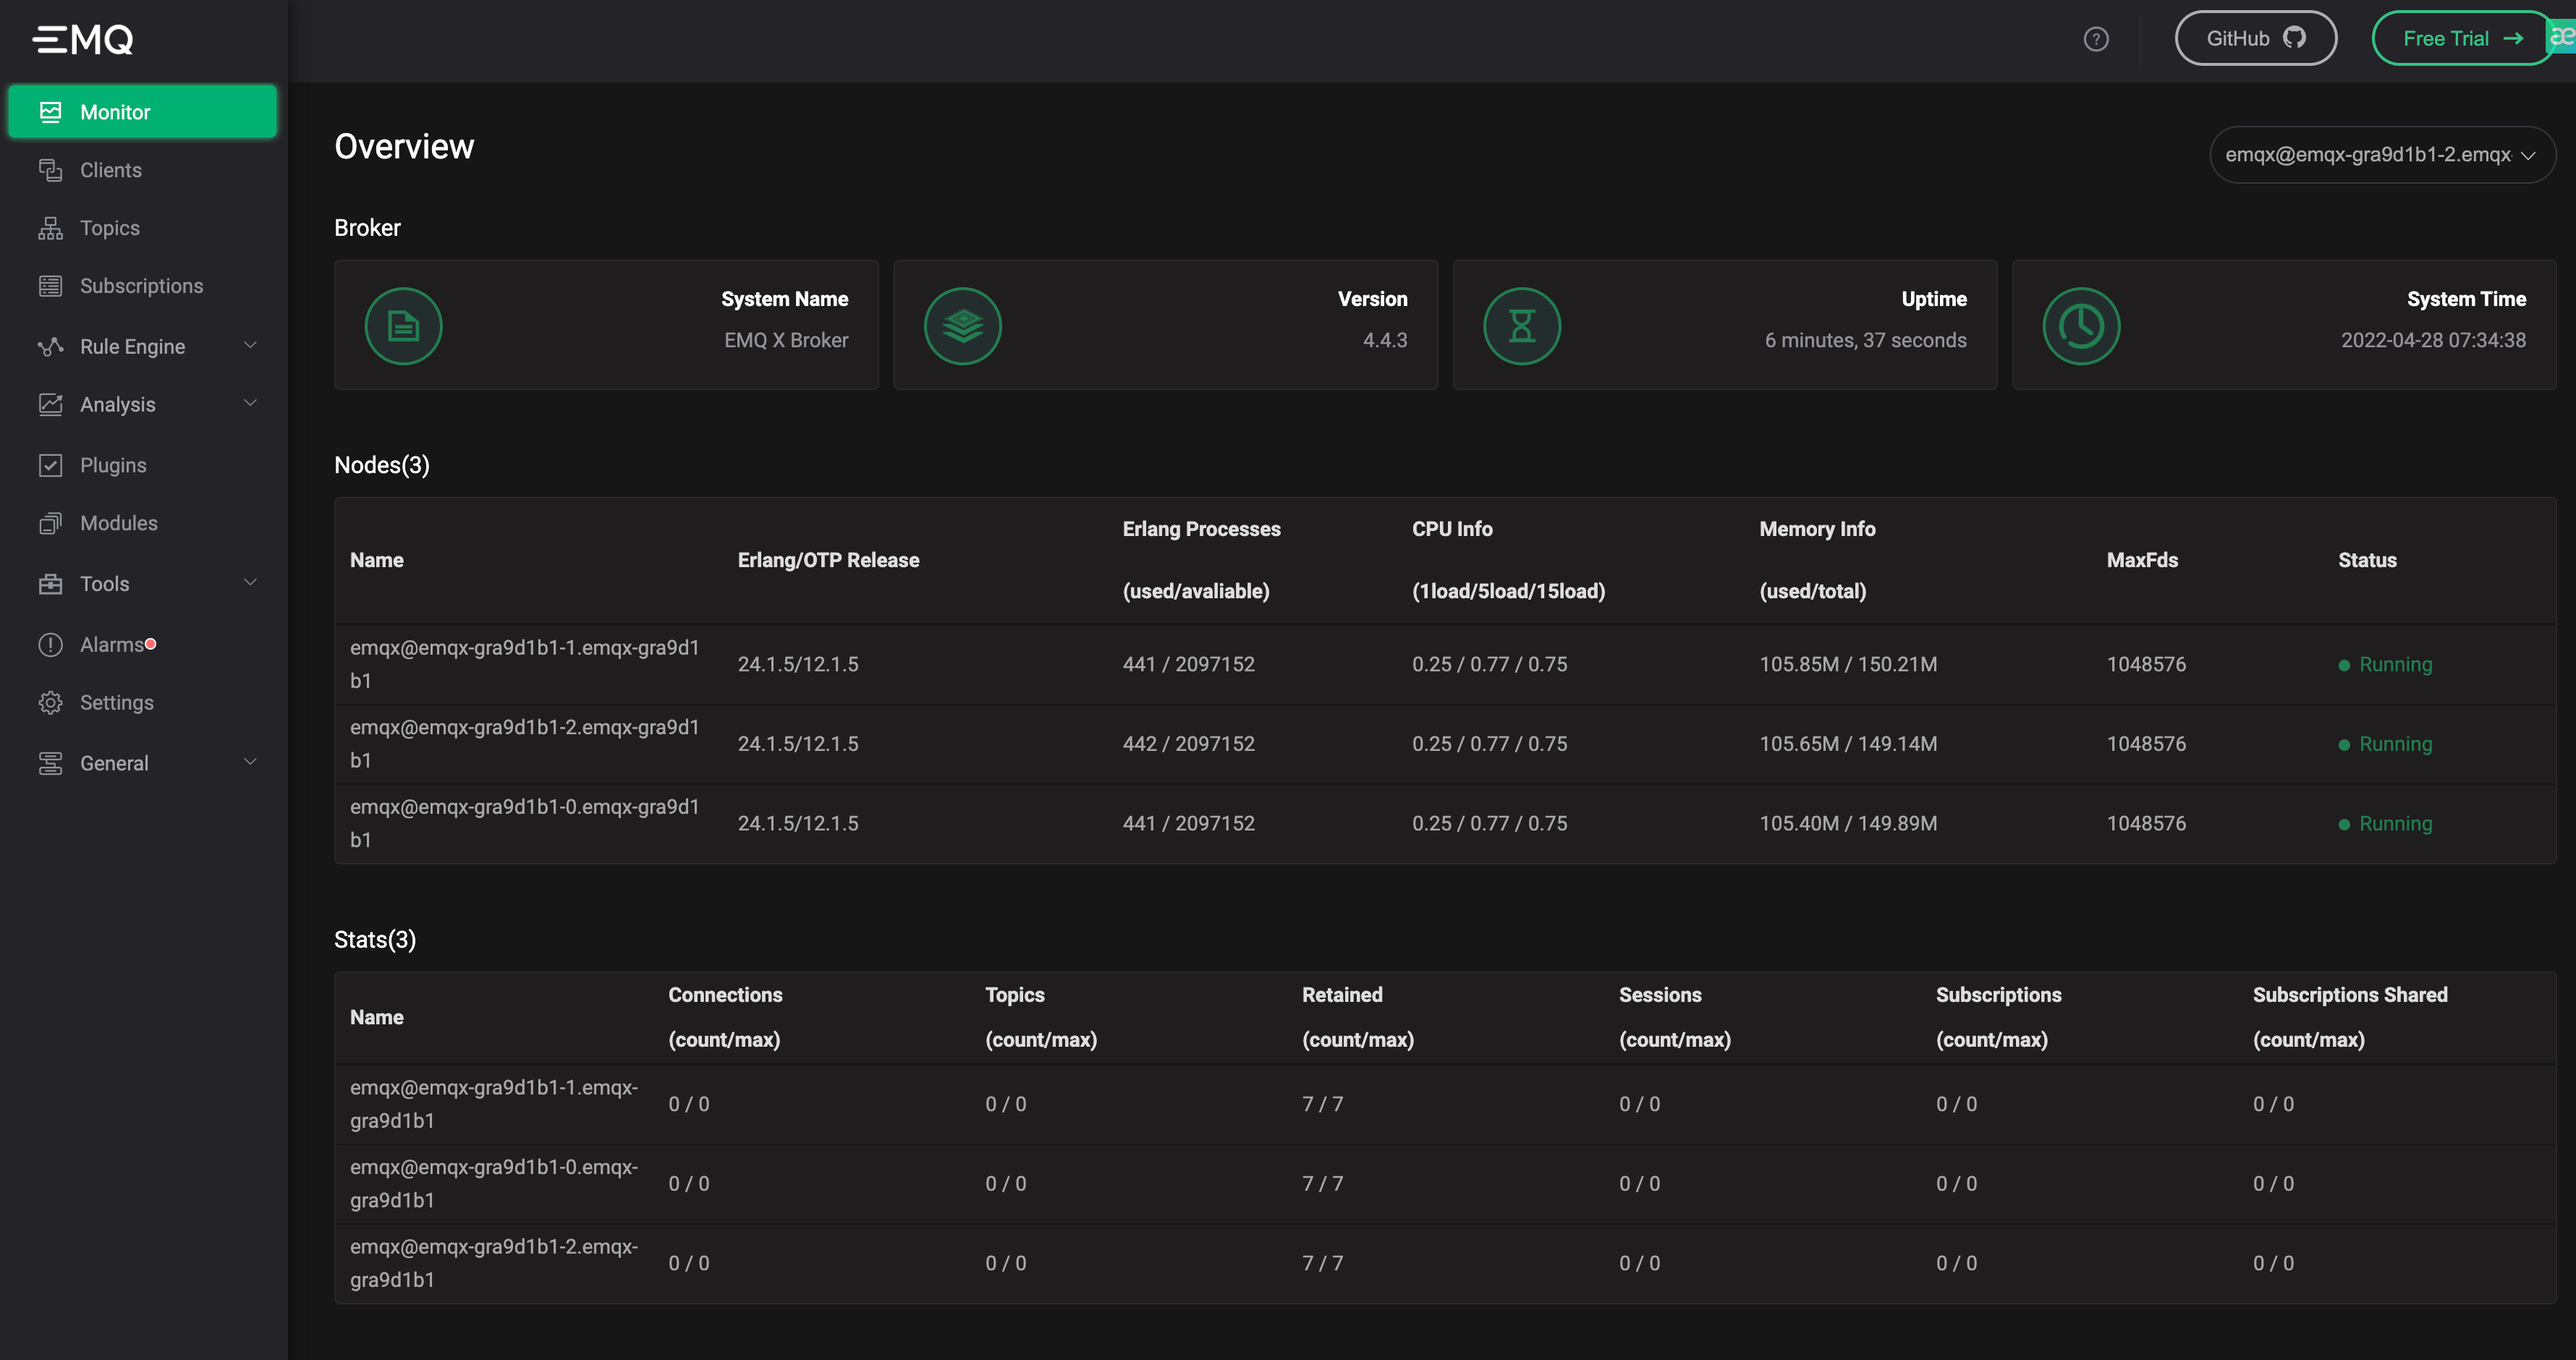Click the Clients sidebar icon
Viewport: 2576px width, 1360px height.
coord(51,170)
